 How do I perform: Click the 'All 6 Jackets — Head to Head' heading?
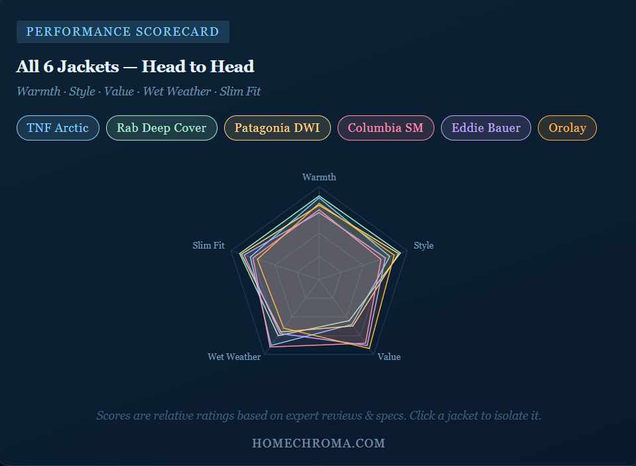[135, 66]
